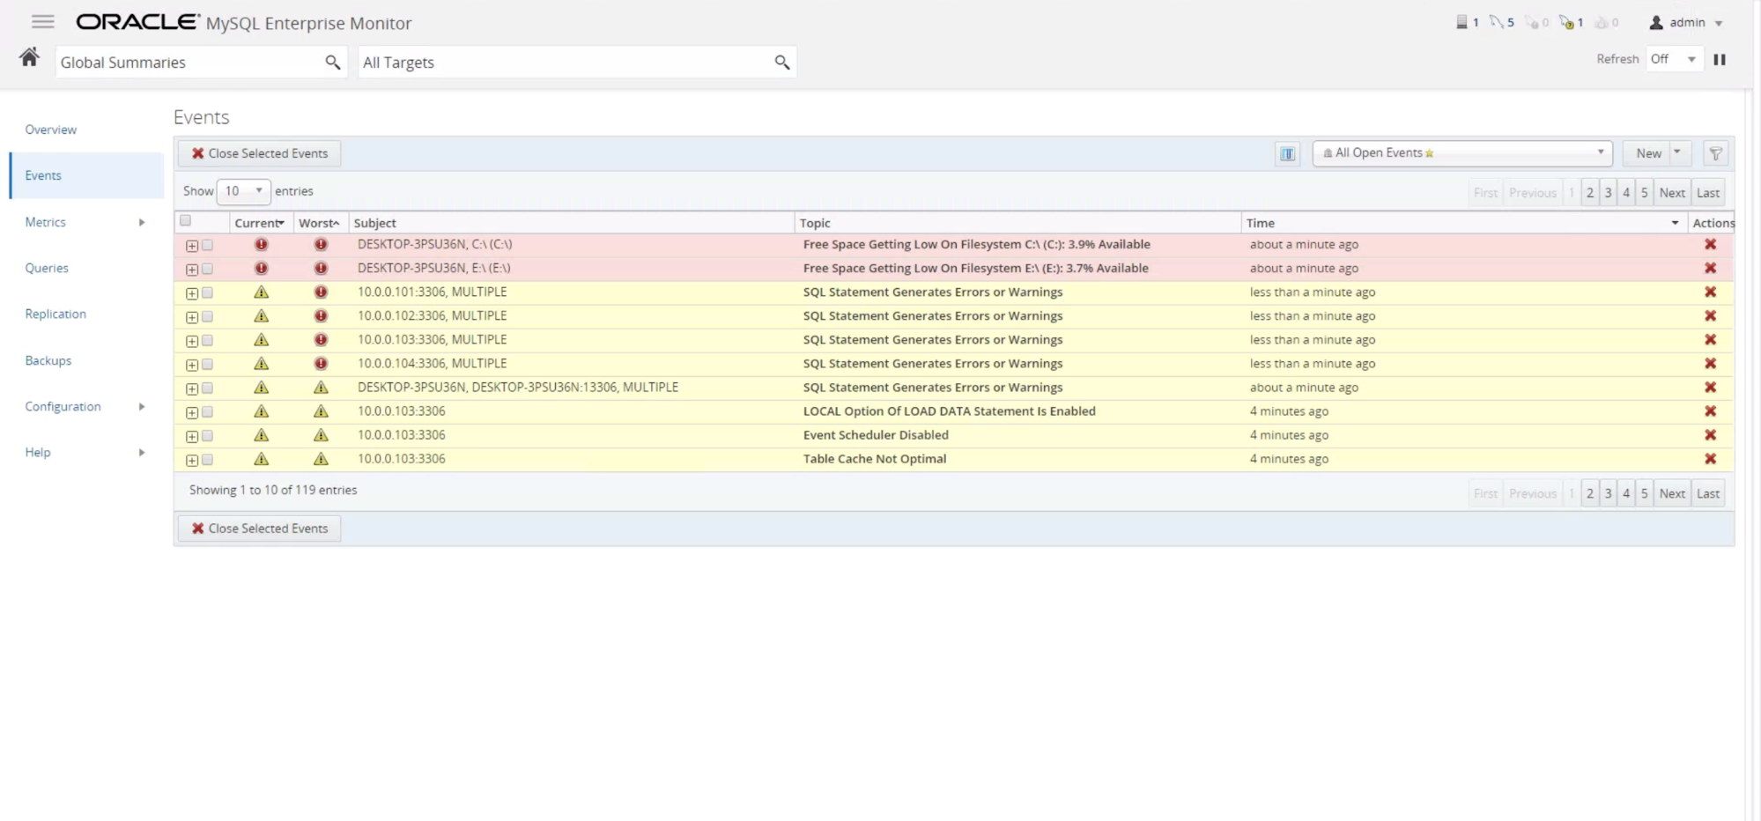Click the monitored hosts status icon in header
1761x821 pixels.
point(1462,22)
